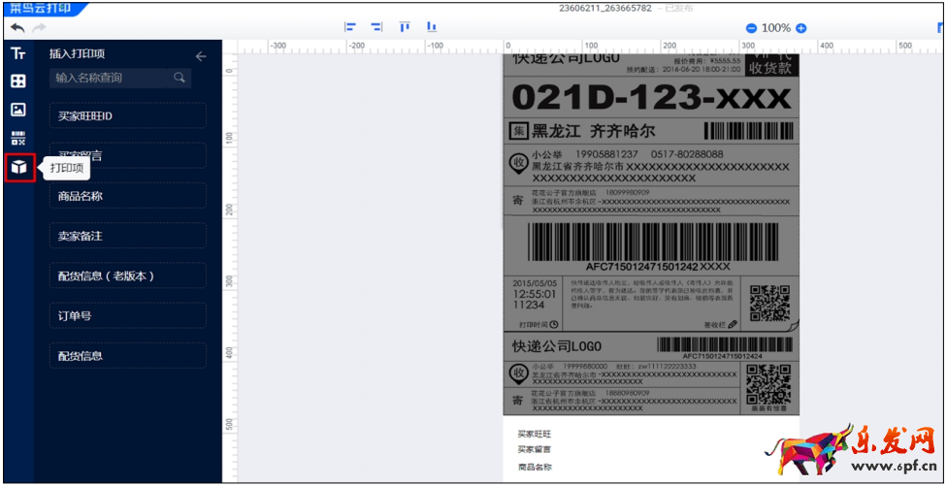The image size is (947, 486).
Task: Select the barcode/QR code tool icon
Action: 18,139
